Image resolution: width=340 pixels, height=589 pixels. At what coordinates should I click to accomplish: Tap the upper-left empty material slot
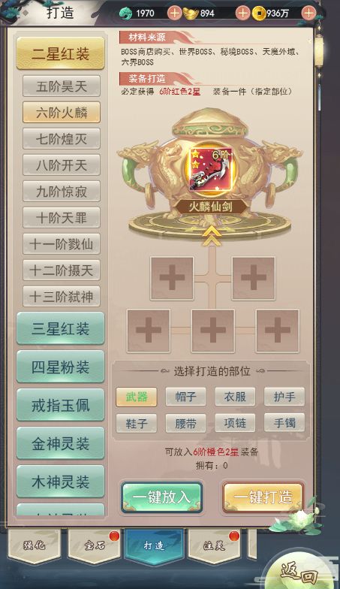[x=172, y=278]
